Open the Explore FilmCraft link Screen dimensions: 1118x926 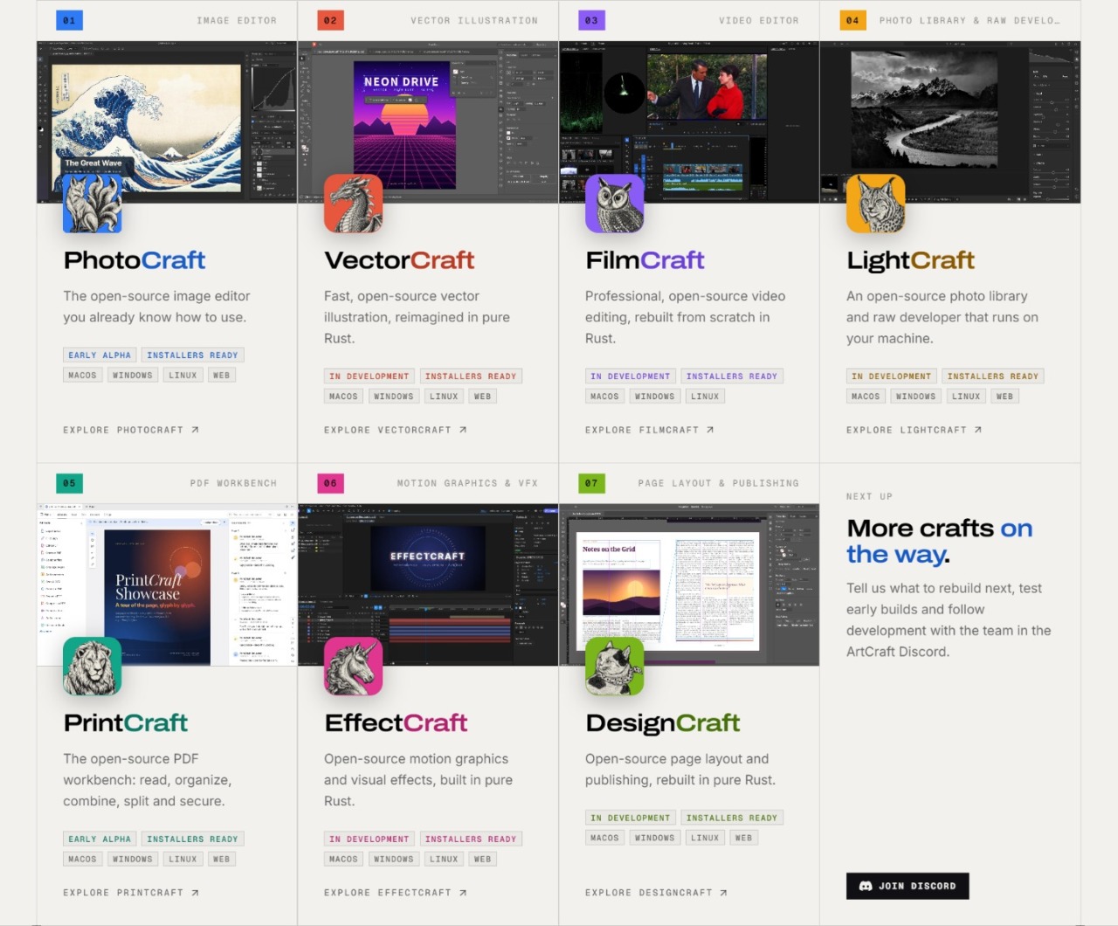coord(650,430)
